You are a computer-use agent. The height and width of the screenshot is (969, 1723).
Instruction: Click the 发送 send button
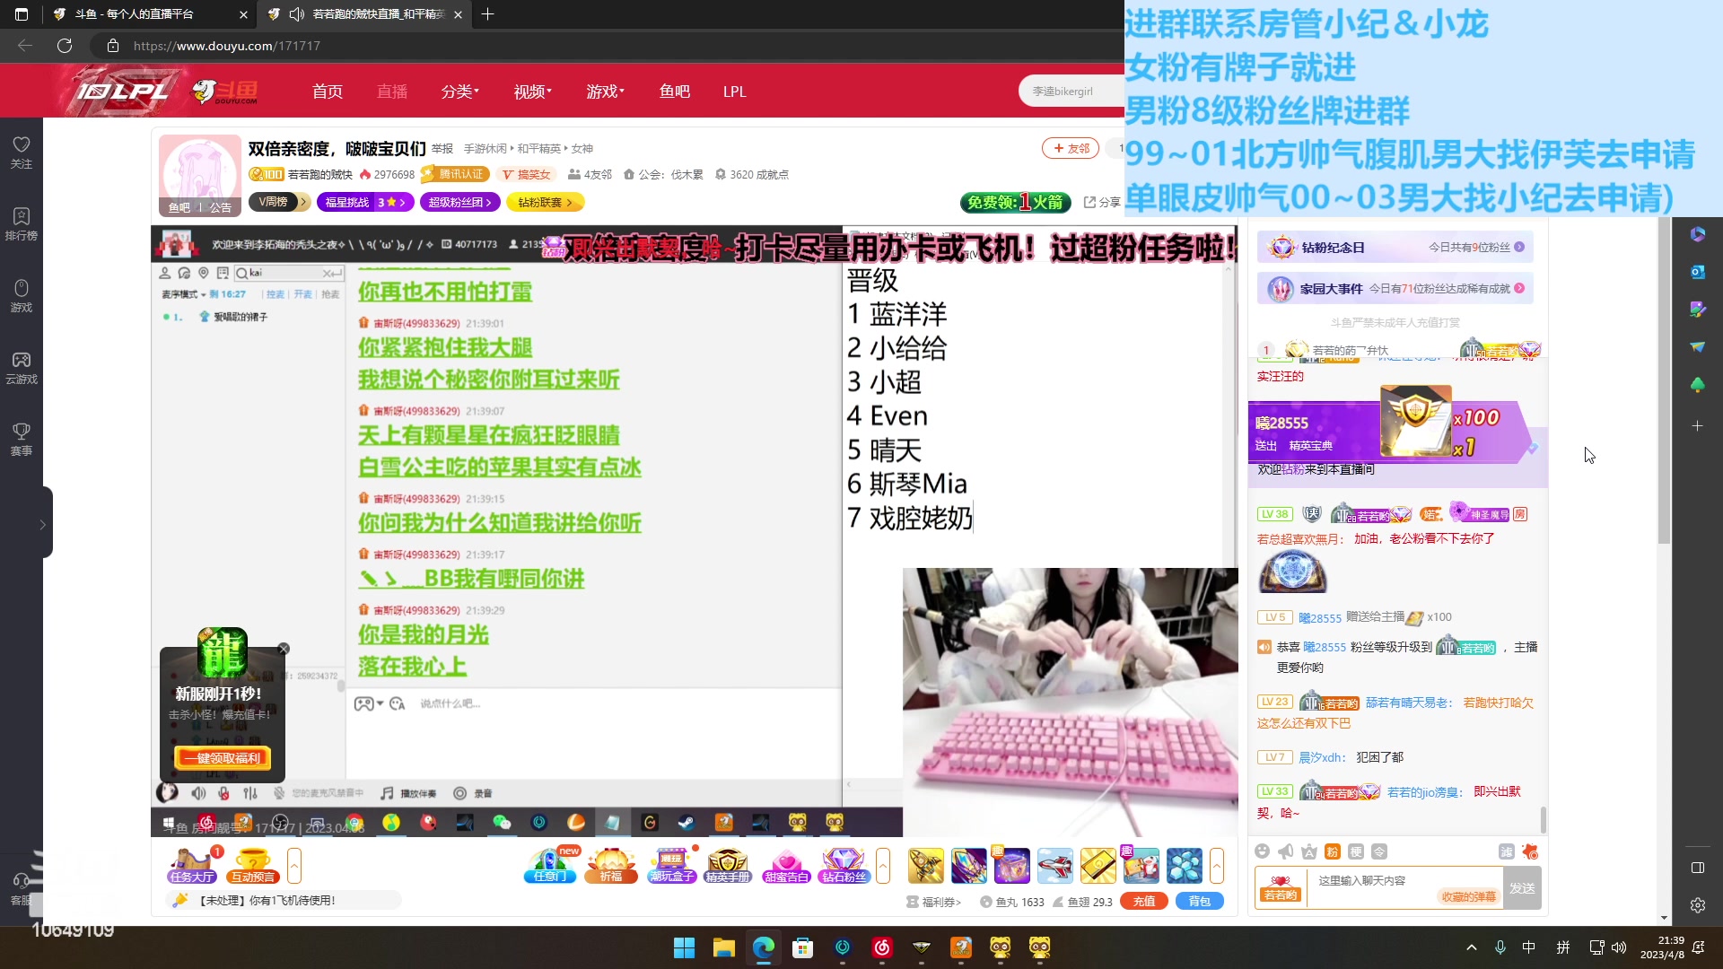[1522, 887]
